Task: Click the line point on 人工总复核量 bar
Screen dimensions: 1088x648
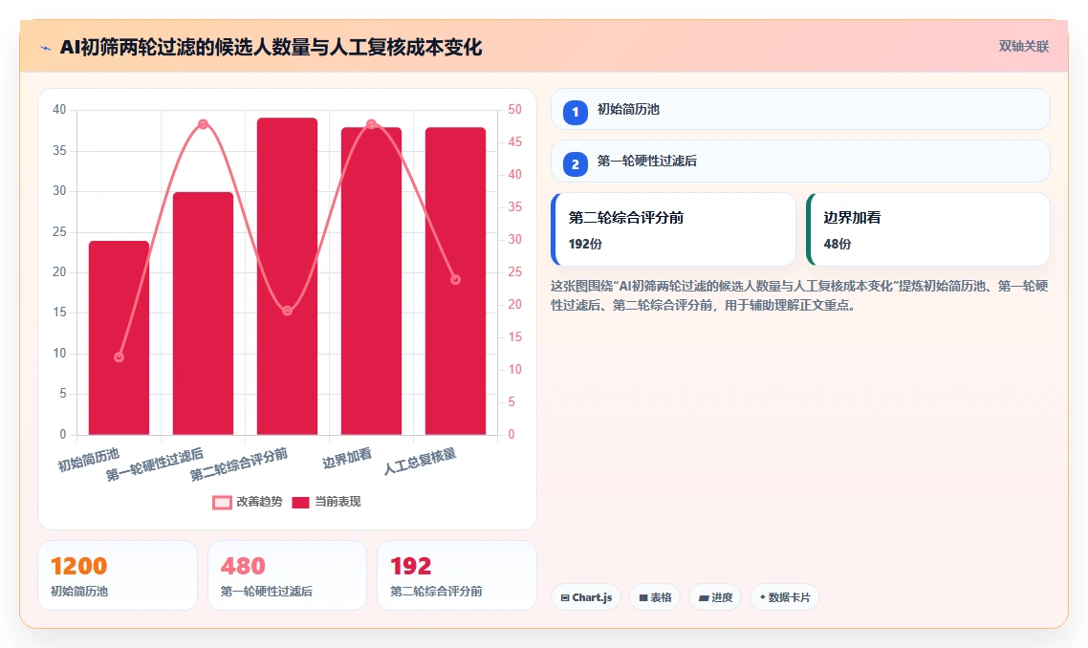Action: coord(455,280)
